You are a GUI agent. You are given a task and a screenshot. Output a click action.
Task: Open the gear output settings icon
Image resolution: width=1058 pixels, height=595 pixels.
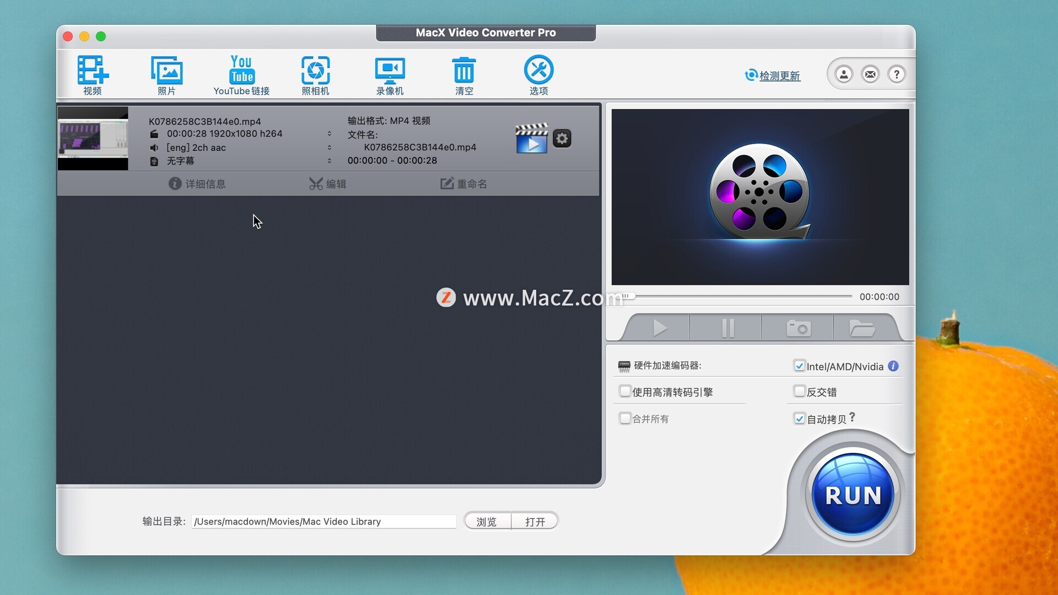pyautogui.click(x=562, y=138)
